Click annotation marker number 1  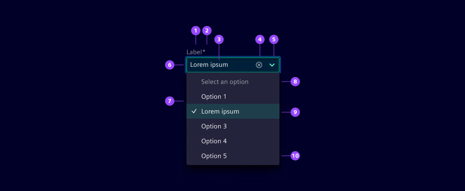(x=196, y=31)
